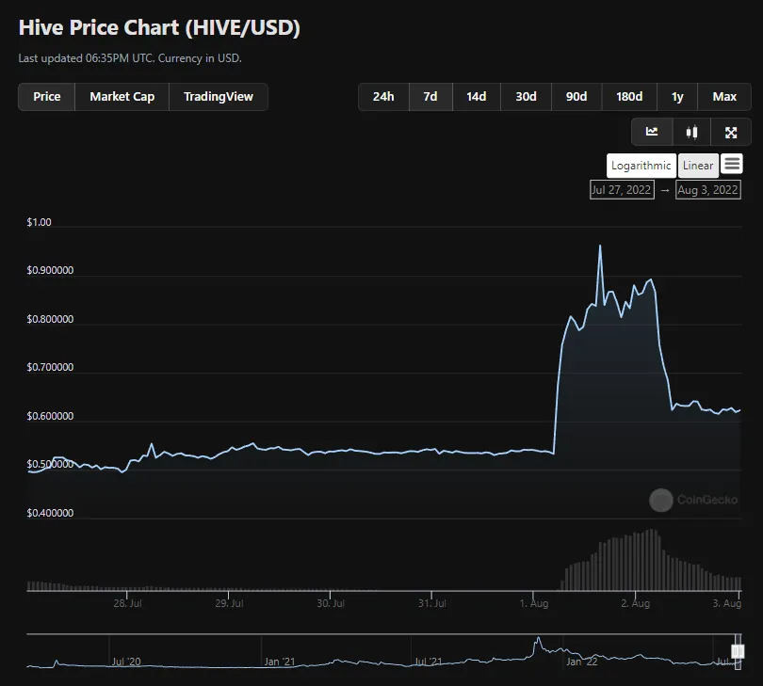Viewport: 763px width, 686px height.
Task: Choose the Max time range
Action: [x=724, y=97]
